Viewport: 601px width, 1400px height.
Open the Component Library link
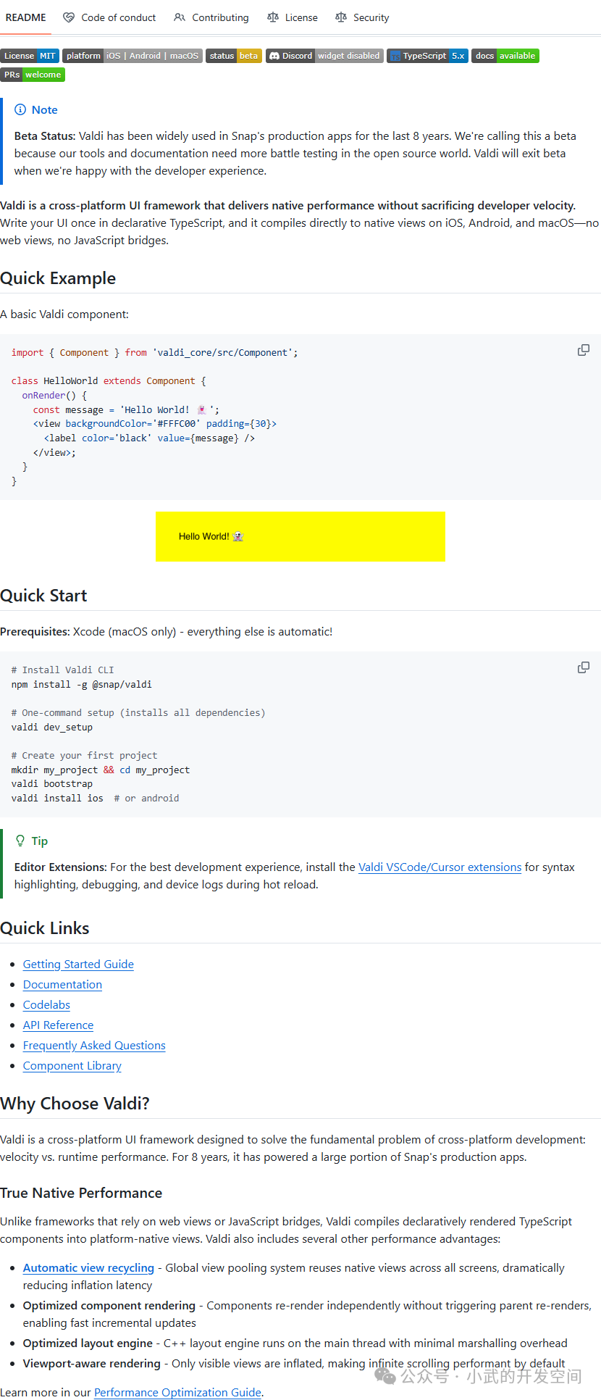pyautogui.click(x=72, y=1065)
